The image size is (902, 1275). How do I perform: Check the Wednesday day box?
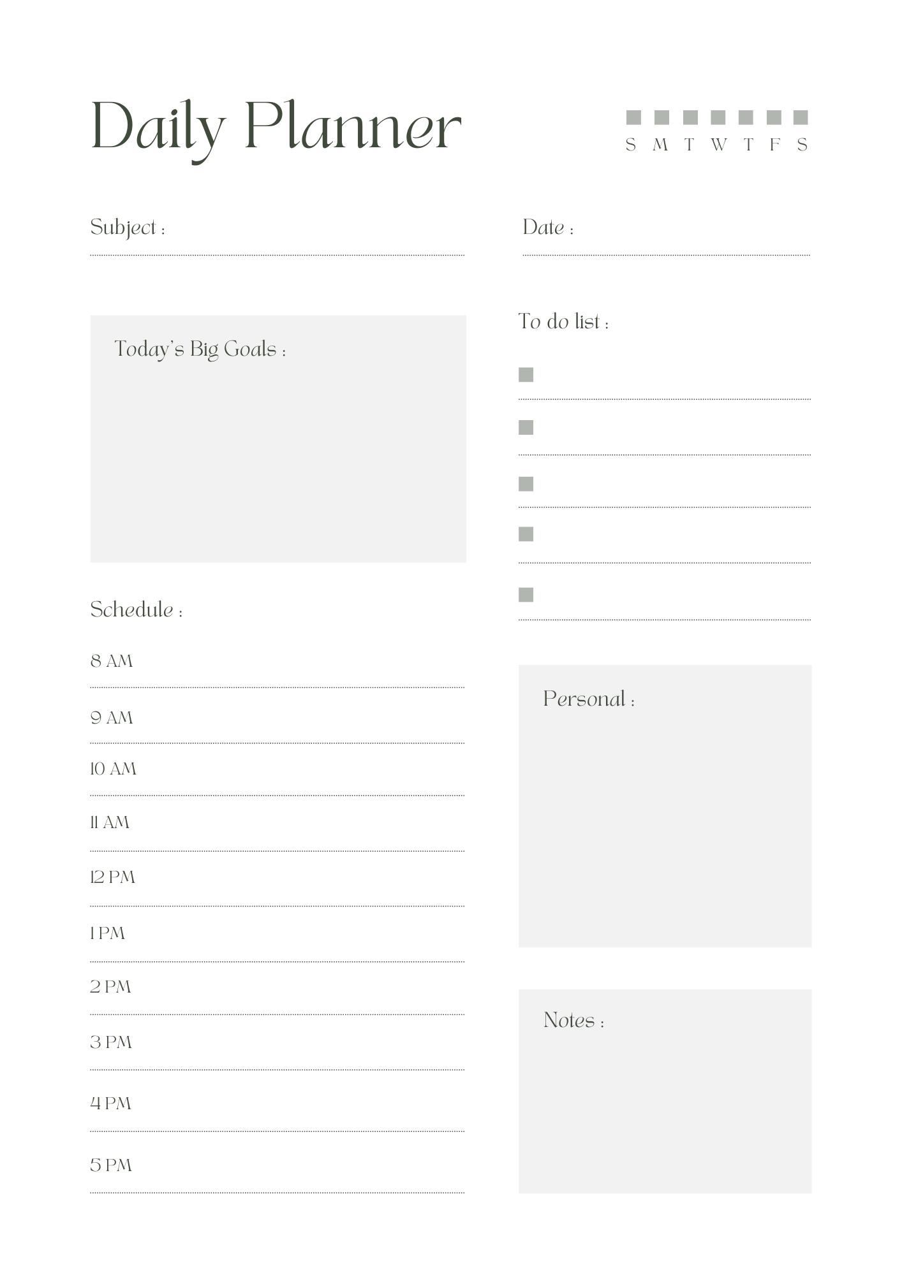pos(718,117)
